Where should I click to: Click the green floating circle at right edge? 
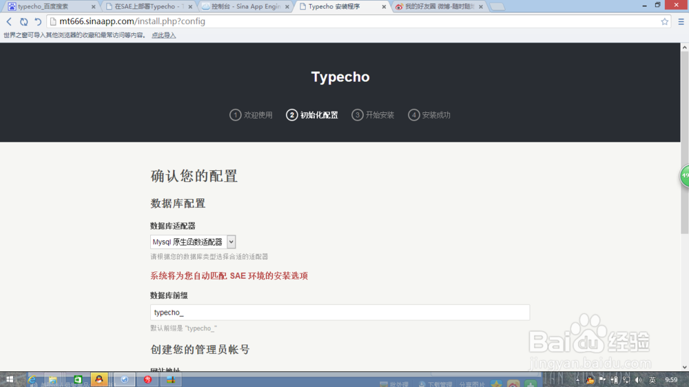pos(685,176)
